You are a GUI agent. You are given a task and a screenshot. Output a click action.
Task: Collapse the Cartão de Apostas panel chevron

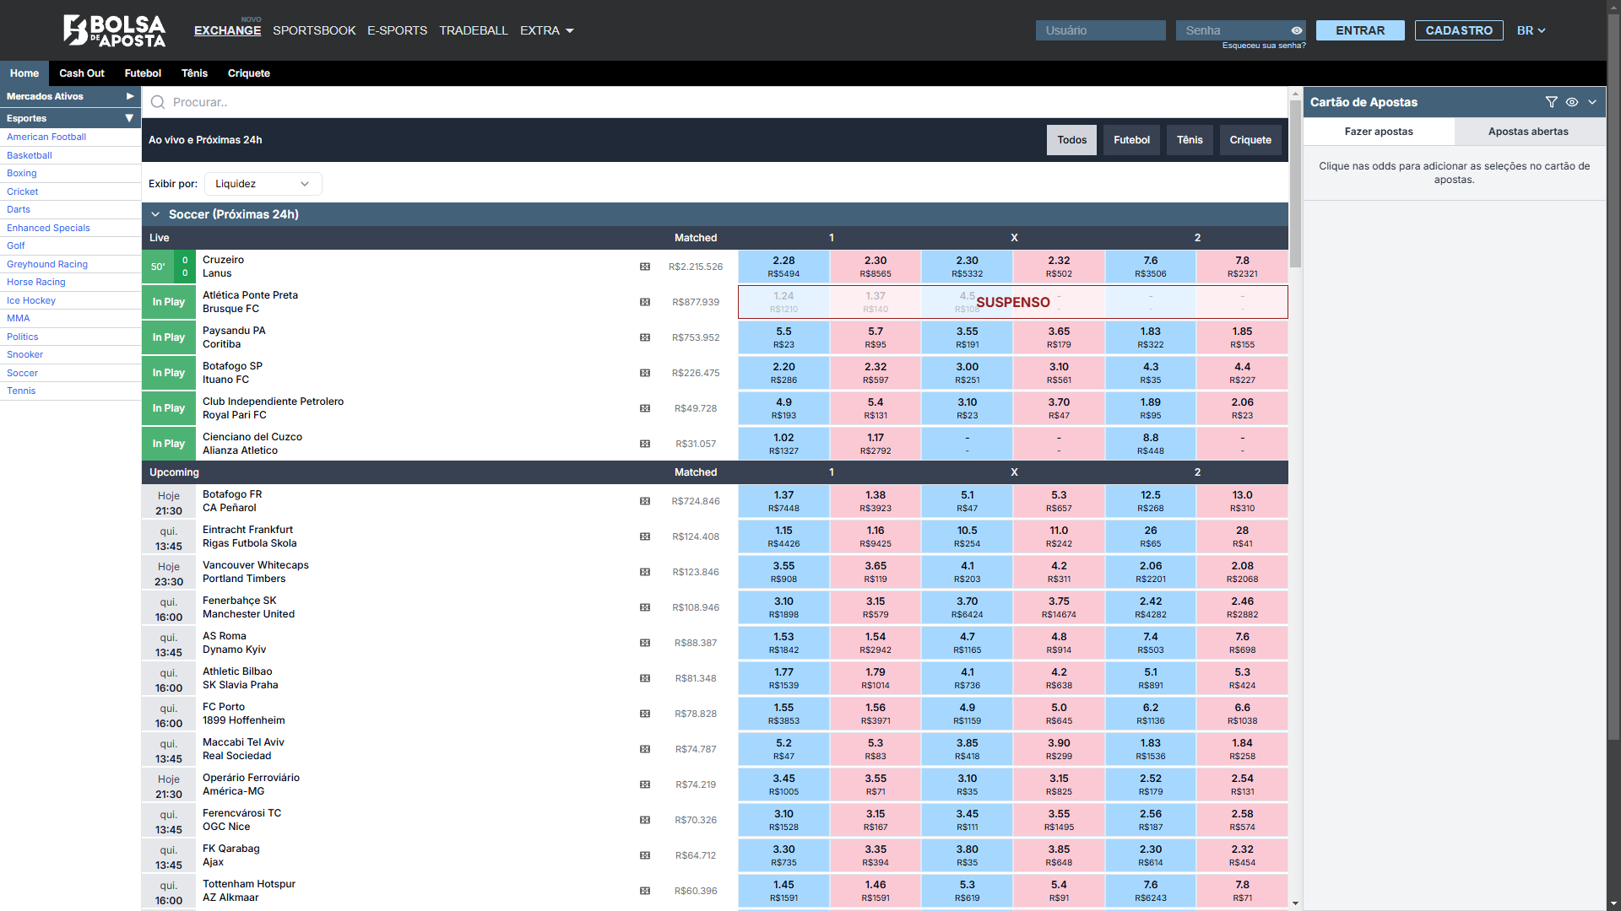click(1592, 102)
